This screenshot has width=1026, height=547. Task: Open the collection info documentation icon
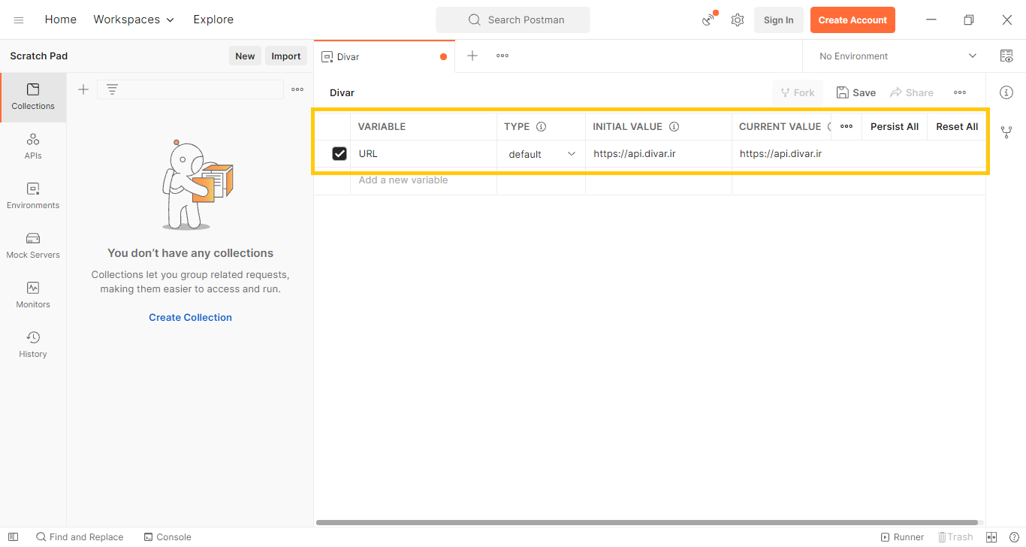[x=1006, y=92]
